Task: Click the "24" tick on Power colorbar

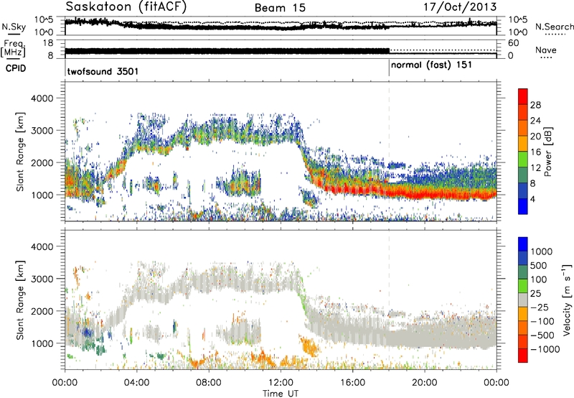Action: (x=535, y=121)
